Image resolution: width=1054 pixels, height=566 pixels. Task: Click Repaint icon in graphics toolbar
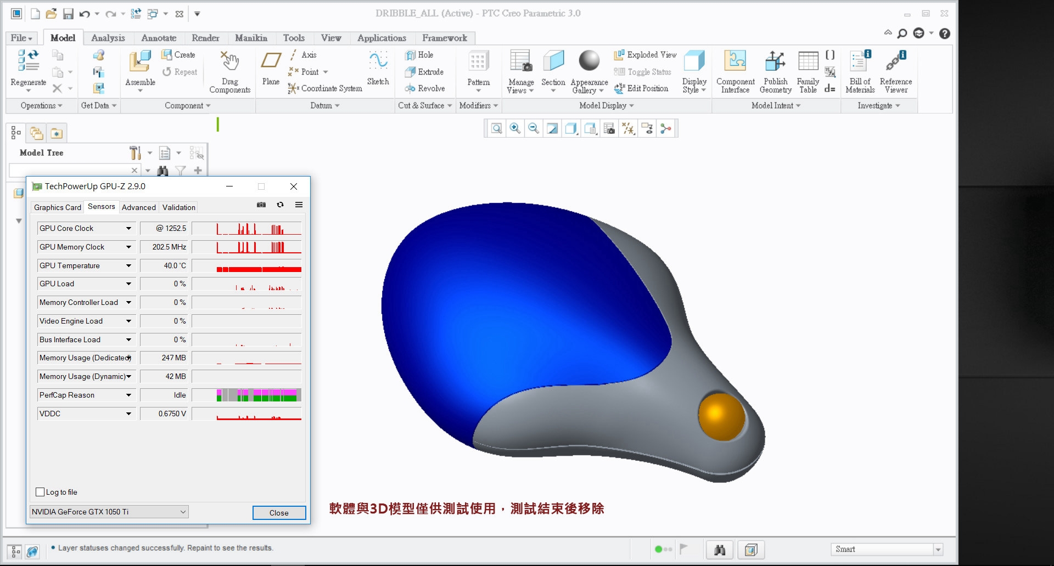pyautogui.click(x=552, y=128)
